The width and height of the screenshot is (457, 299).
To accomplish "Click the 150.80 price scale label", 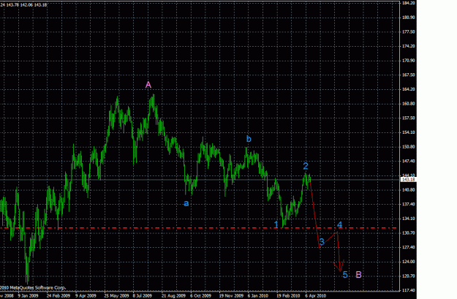I will point(408,147).
